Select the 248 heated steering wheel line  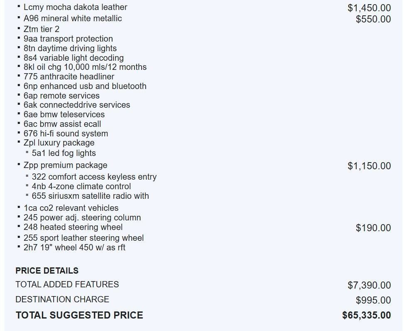73,227
